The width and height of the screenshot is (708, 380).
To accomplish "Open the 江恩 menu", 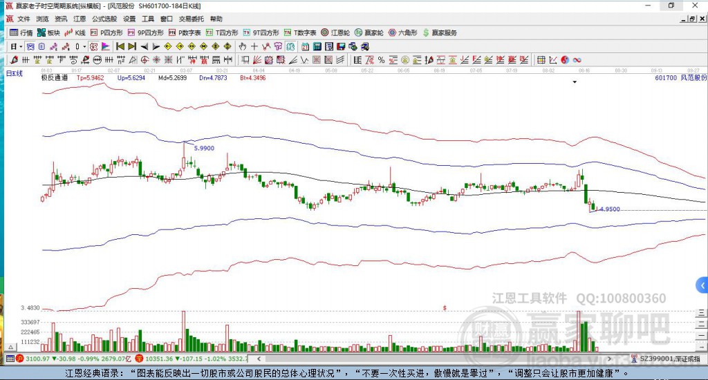I will tap(80, 19).
